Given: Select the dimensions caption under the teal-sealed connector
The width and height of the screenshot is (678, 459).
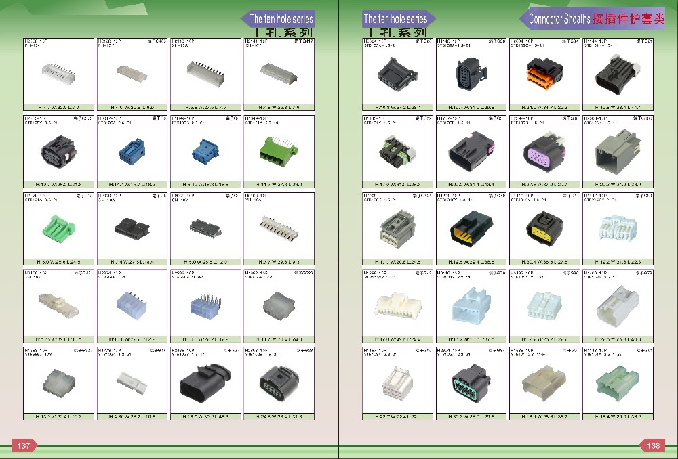Looking at the screenshot, I should [x=471, y=416].
